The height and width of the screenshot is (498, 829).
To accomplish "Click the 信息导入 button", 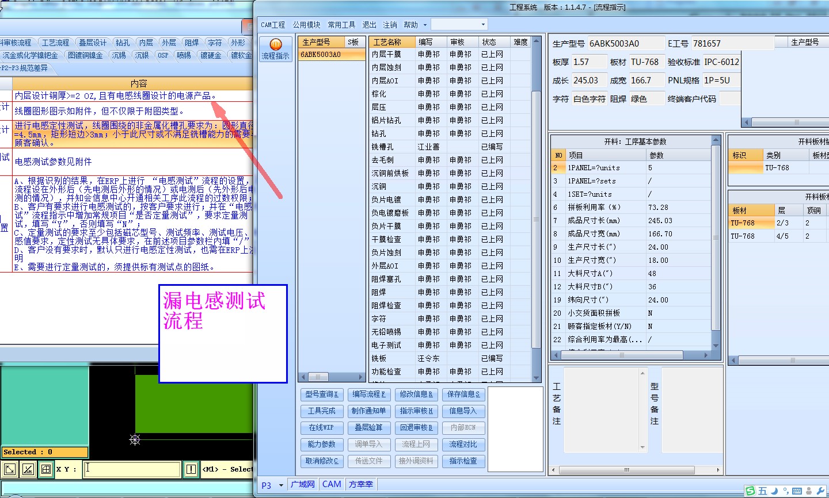I will click(463, 411).
